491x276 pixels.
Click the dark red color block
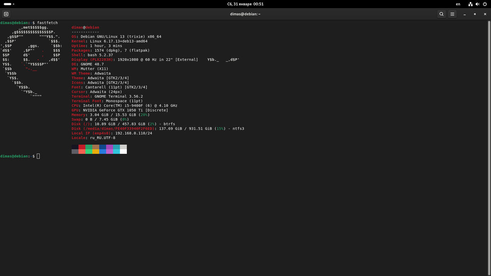coord(82,147)
